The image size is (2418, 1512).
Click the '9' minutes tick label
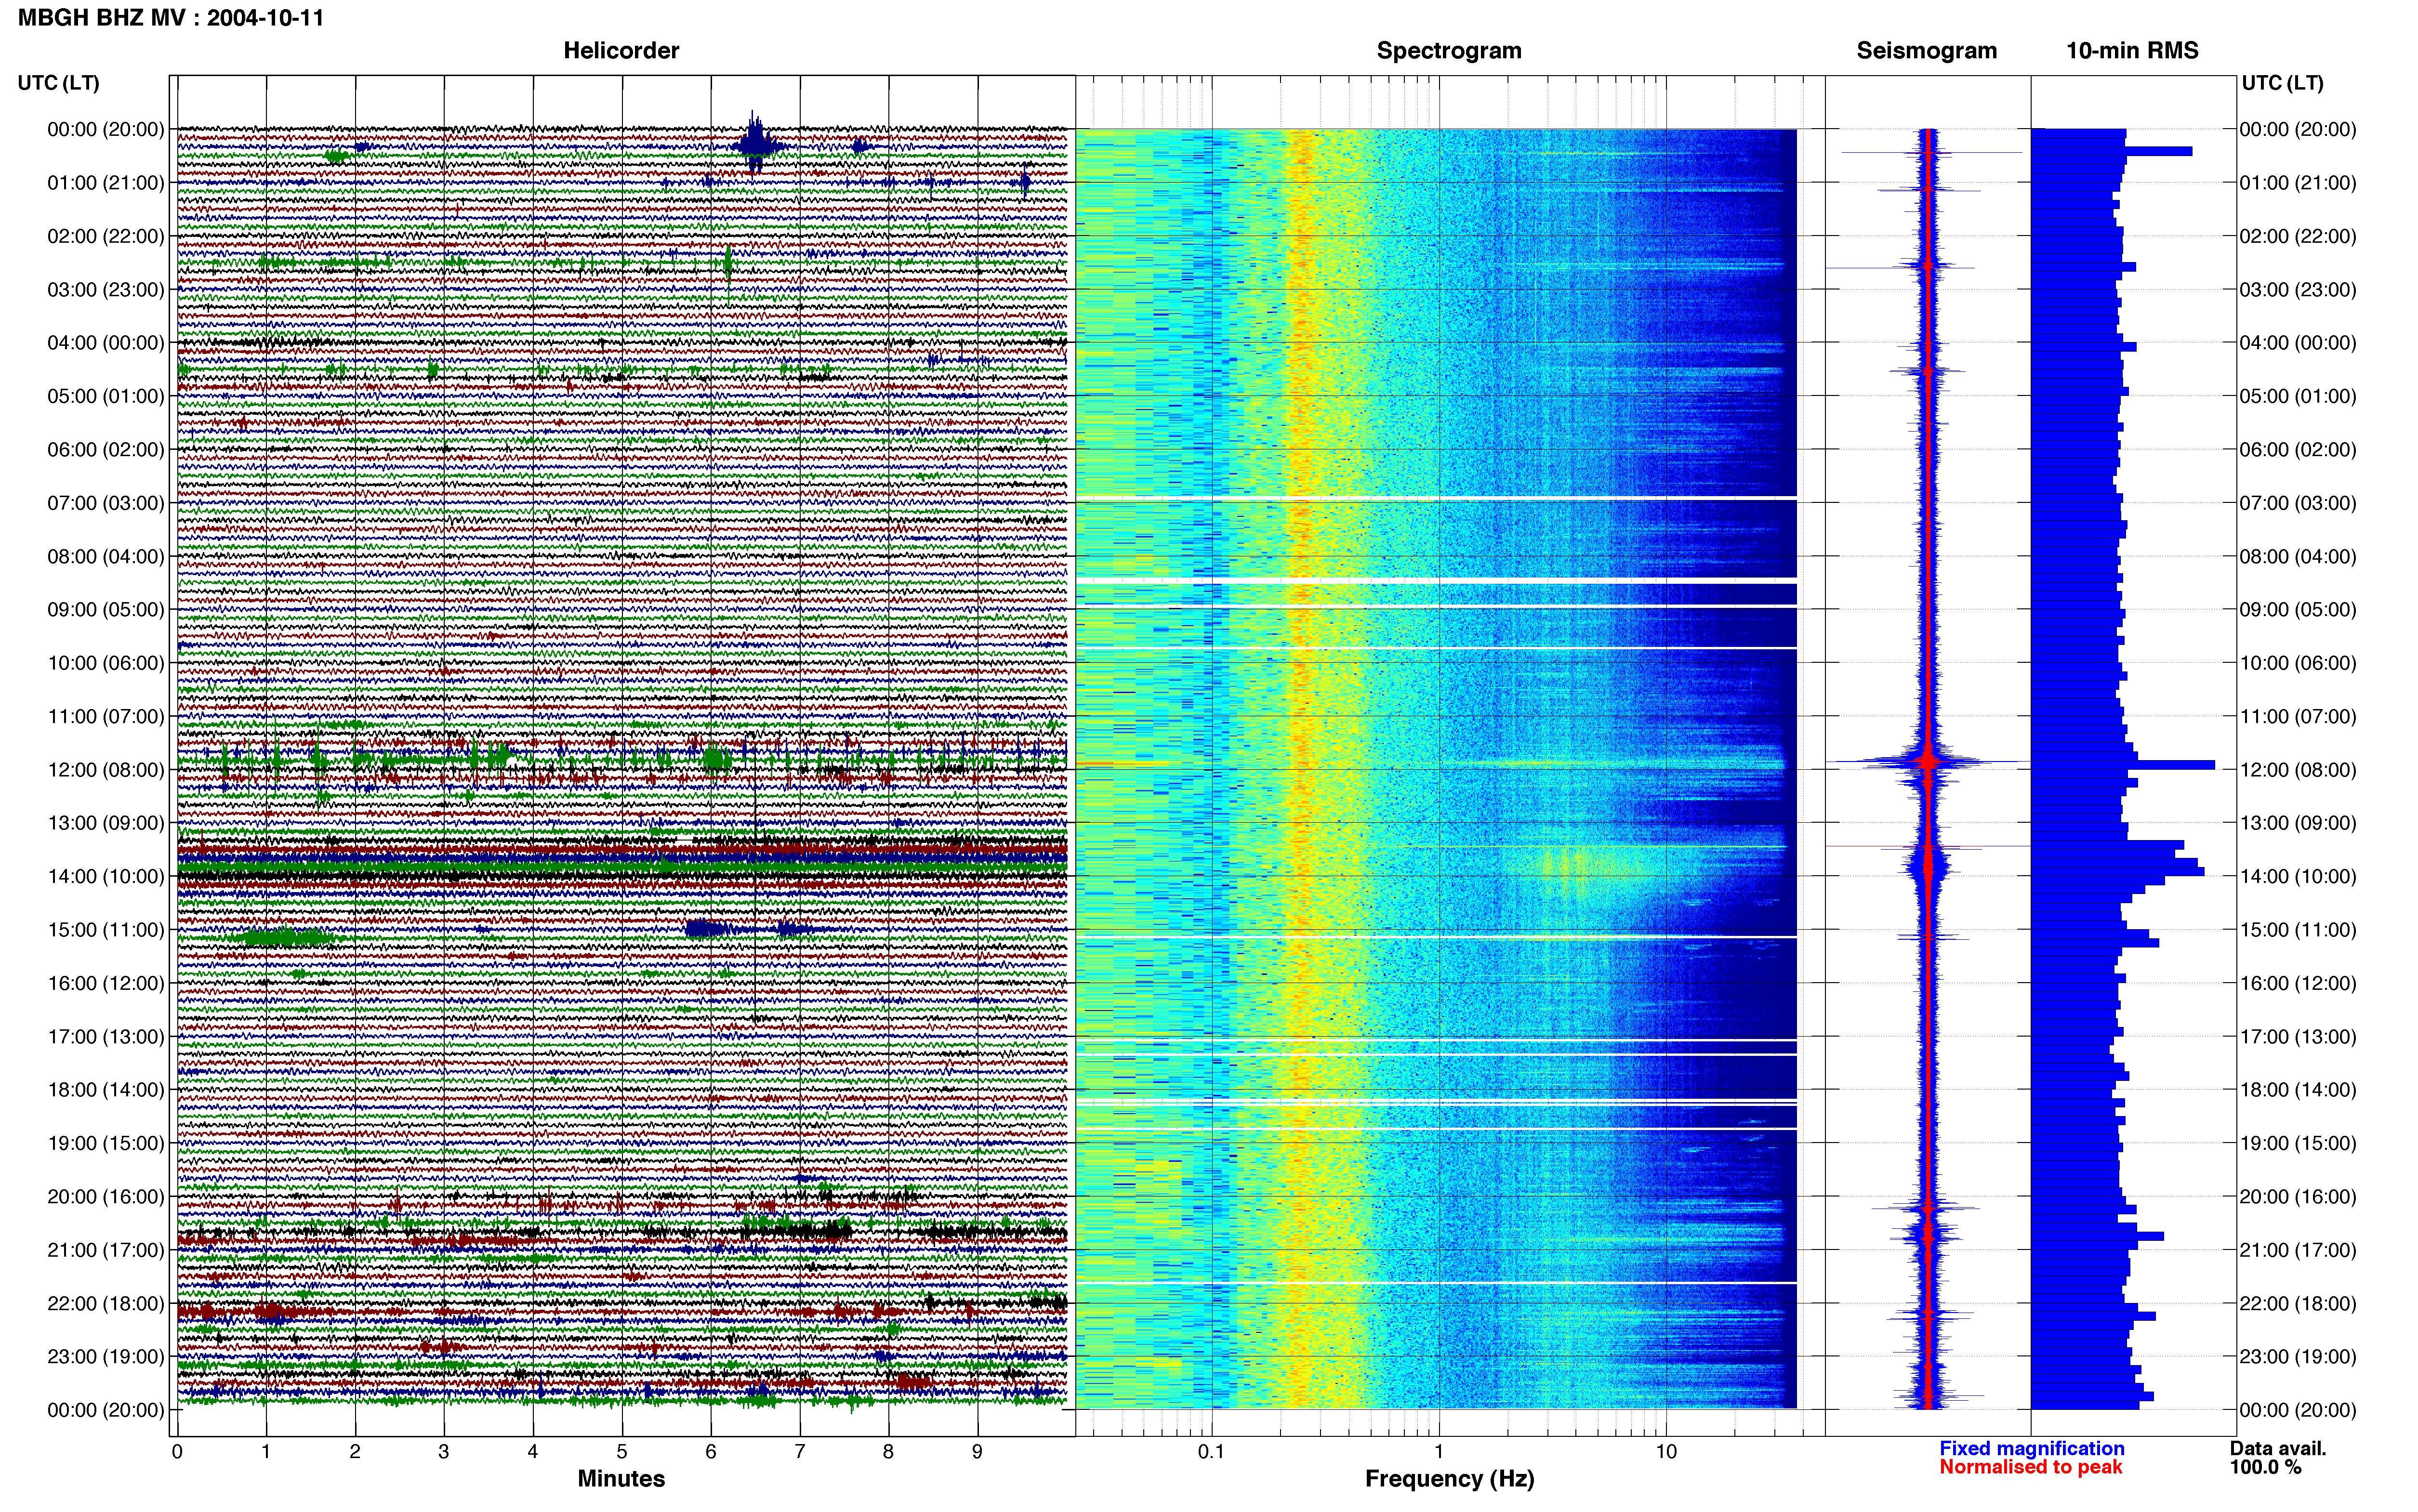click(977, 1451)
